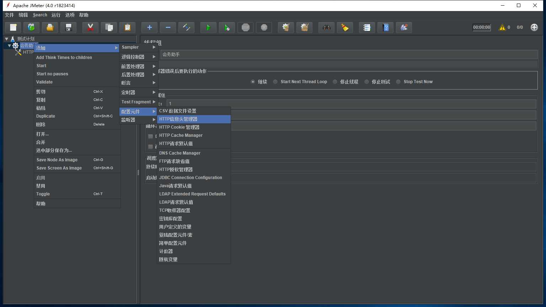This screenshot has width=546, height=307.
Task: Click the name field containing 会务助手
Action: pyautogui.click(x=349, y=54)
